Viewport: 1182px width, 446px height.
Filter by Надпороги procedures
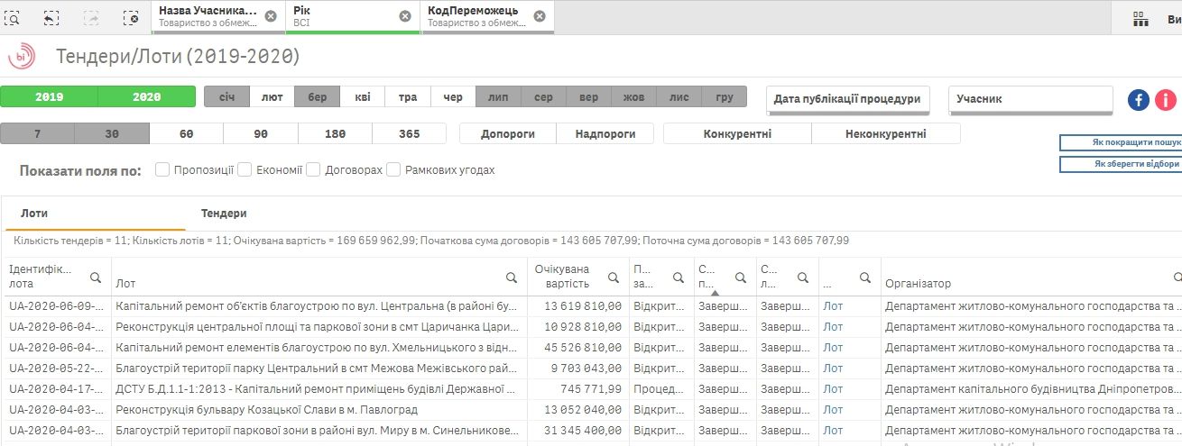tap(605, 134)
